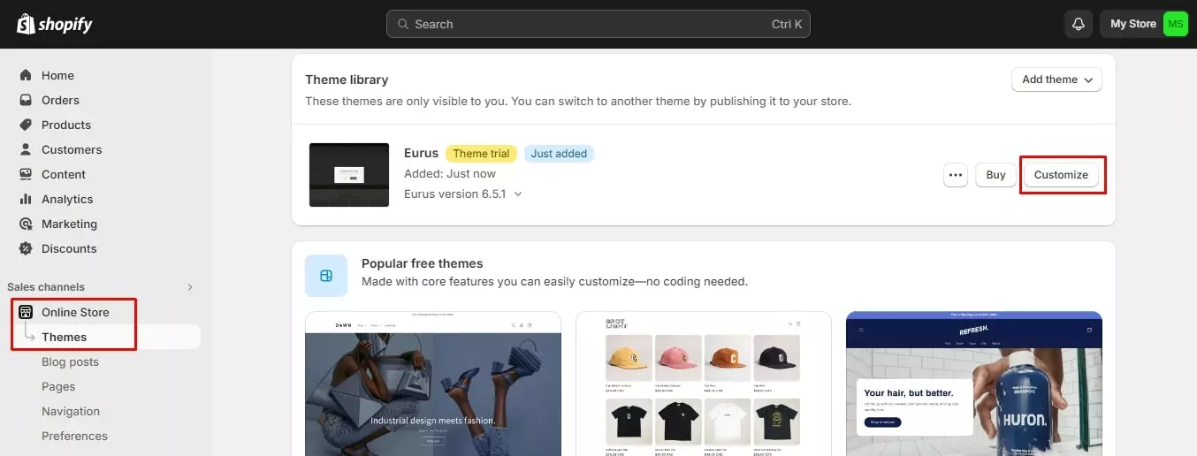Open Preferences submenu item
This screenshot has width=1197, height=456.
click(x=74, y=436)
